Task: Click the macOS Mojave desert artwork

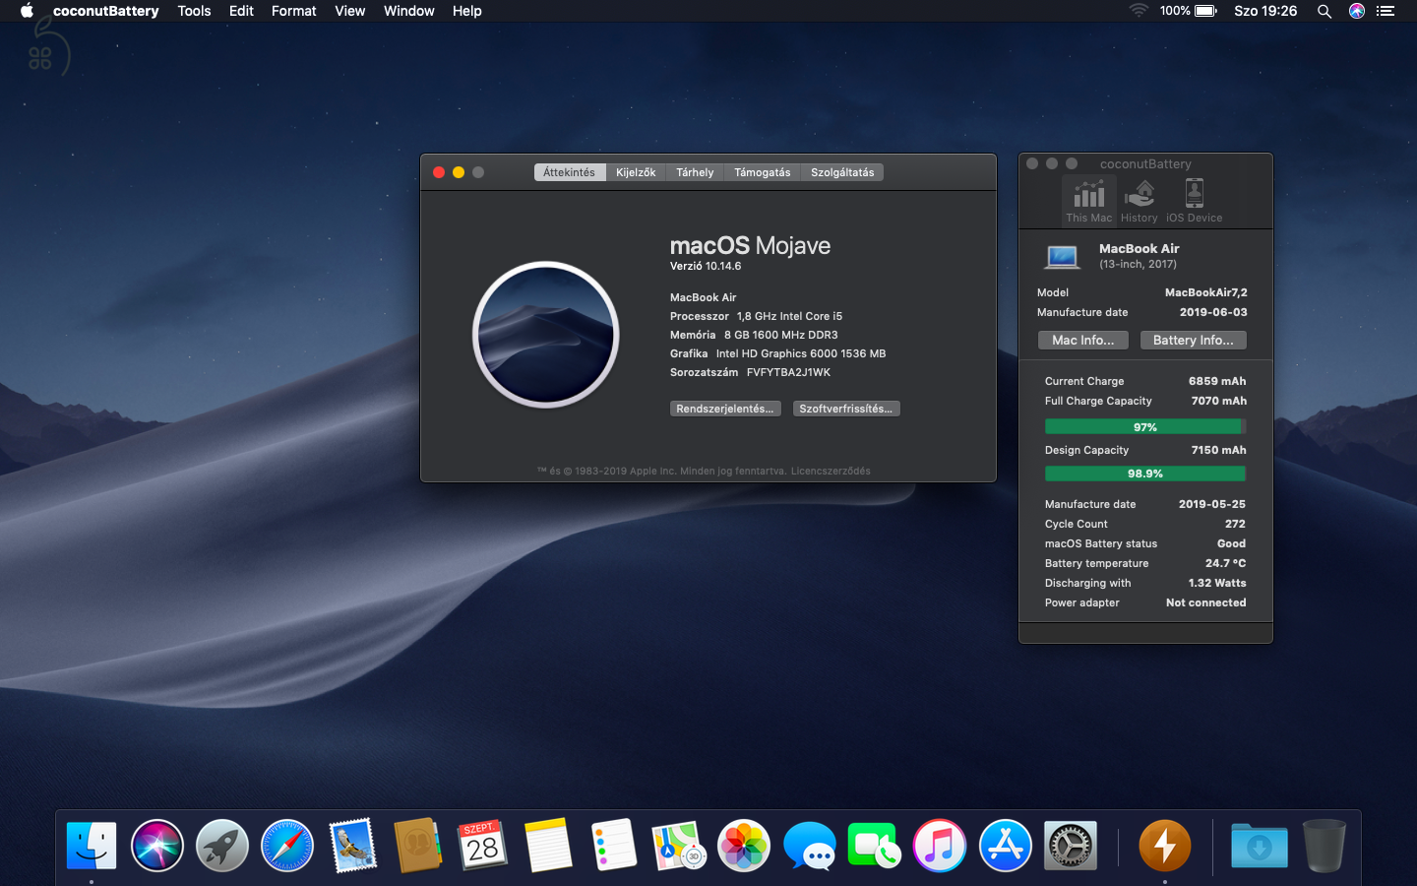Action: coord(546,335)
